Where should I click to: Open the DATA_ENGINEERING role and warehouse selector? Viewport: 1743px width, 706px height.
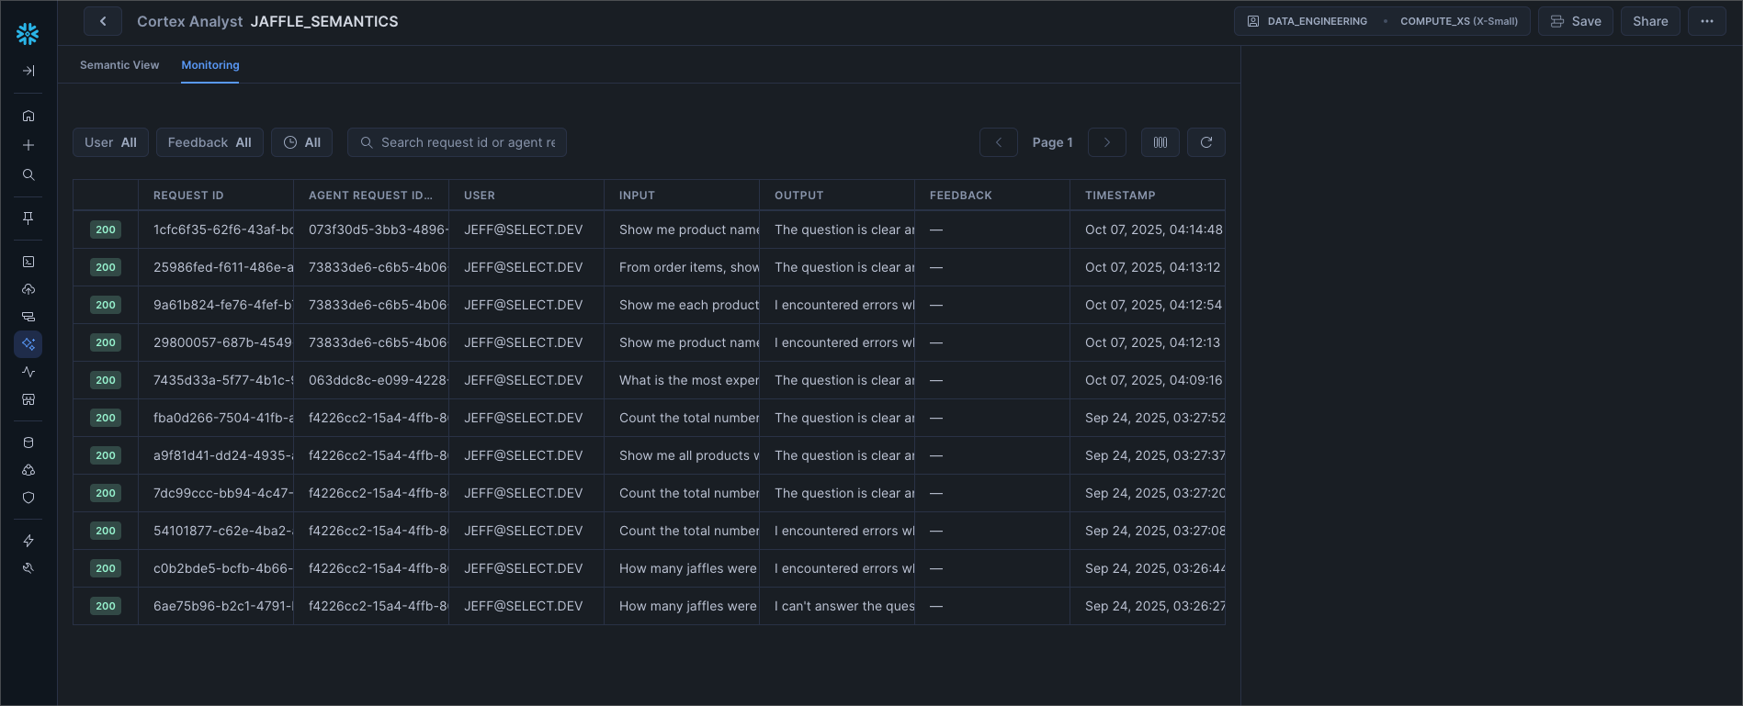point(1382,21)
